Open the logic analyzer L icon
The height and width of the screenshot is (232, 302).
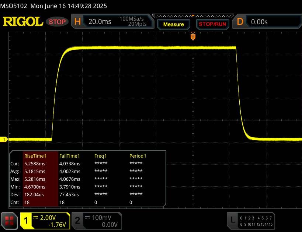coord(233,220)
